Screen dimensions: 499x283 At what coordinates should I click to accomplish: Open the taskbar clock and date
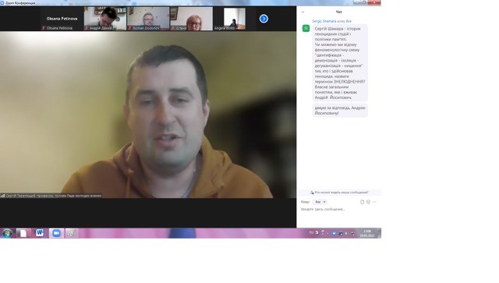click(367, 233)
